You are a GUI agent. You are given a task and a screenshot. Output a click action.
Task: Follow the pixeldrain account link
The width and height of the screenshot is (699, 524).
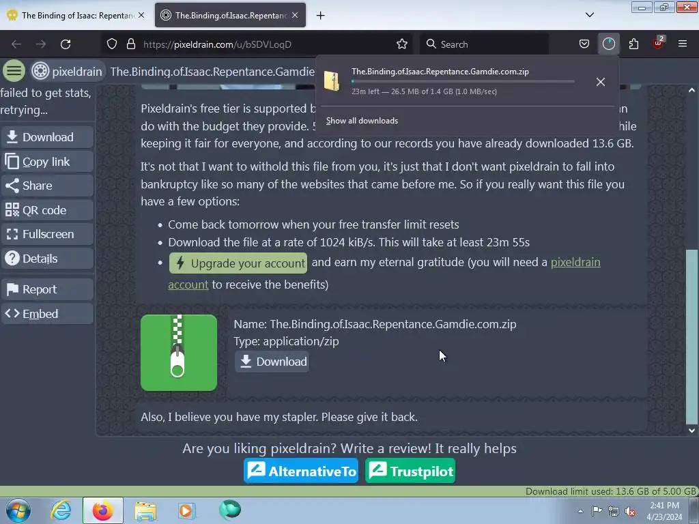[575, 262]
